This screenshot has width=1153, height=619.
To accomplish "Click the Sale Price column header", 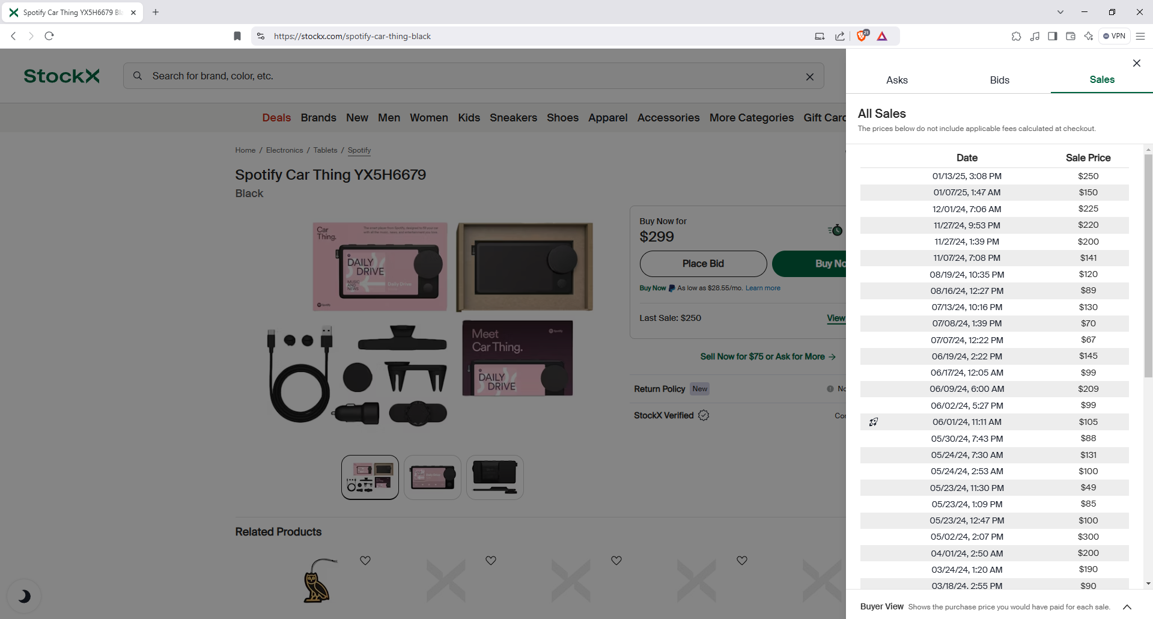I will (x=1088, y=157).
